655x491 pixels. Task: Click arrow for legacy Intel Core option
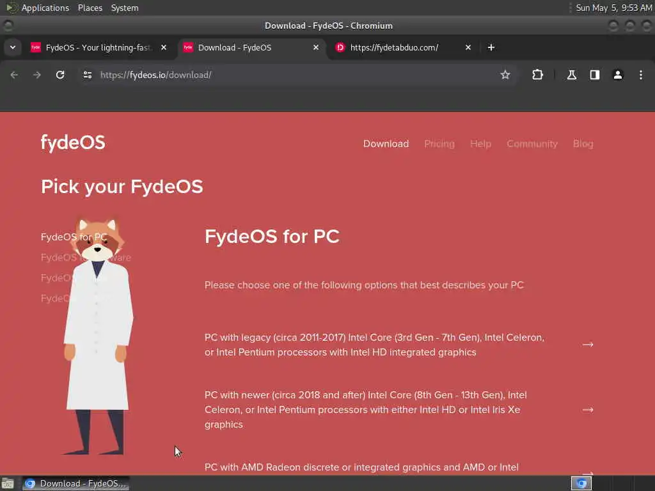click(588, 345)
